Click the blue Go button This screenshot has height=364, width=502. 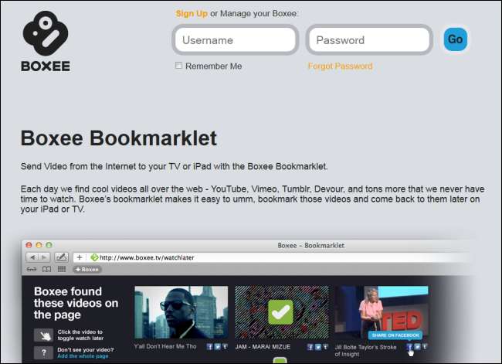click(x=455, y=39)
